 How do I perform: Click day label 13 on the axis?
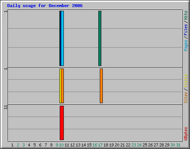click(x=78, y=145)
